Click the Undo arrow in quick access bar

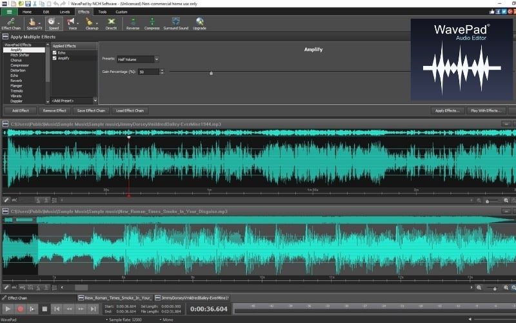coord(56,4)
